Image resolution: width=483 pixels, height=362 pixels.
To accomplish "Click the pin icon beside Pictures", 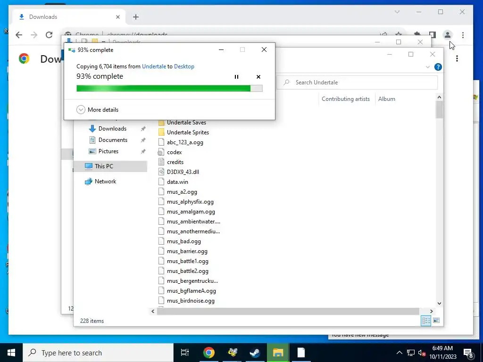I will 143,151.
